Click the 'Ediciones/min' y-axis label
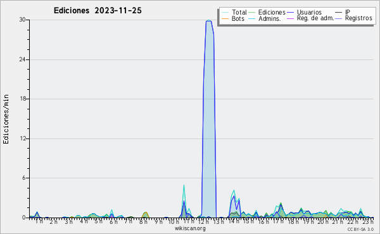Image resolution: width=380 pixels, height=234 pixels. (6, 119)
